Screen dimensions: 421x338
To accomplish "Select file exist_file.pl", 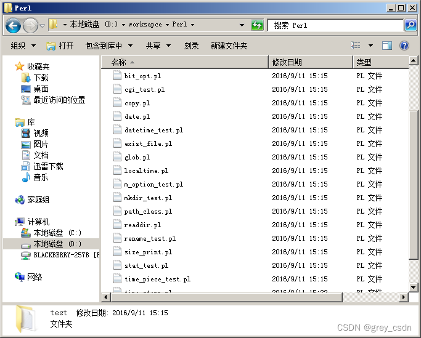I will (148, 143).
